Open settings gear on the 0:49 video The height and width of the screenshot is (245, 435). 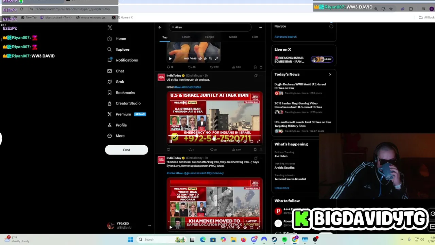point(205,59)
